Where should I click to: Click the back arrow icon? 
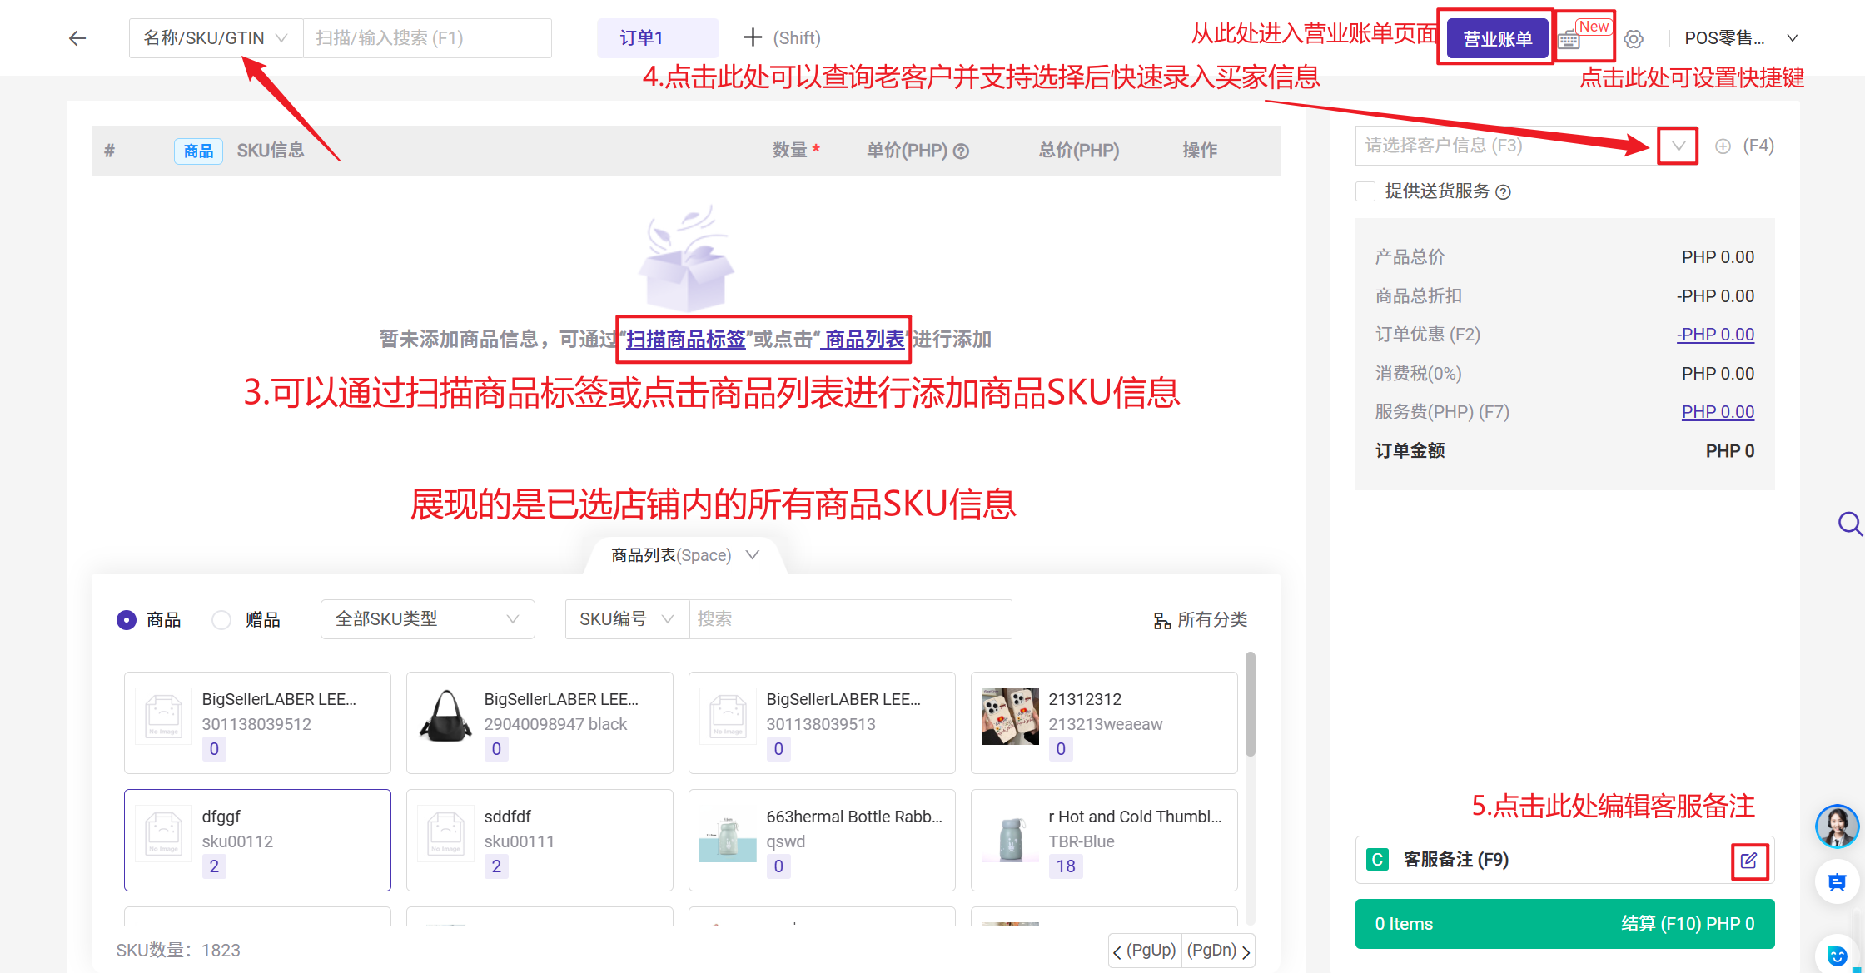tap(77, 38)
